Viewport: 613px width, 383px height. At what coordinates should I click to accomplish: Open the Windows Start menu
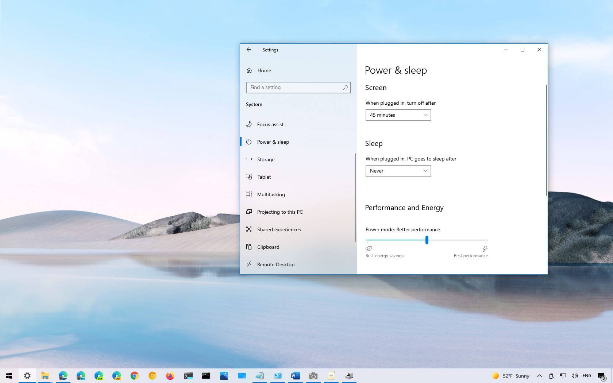9,376
